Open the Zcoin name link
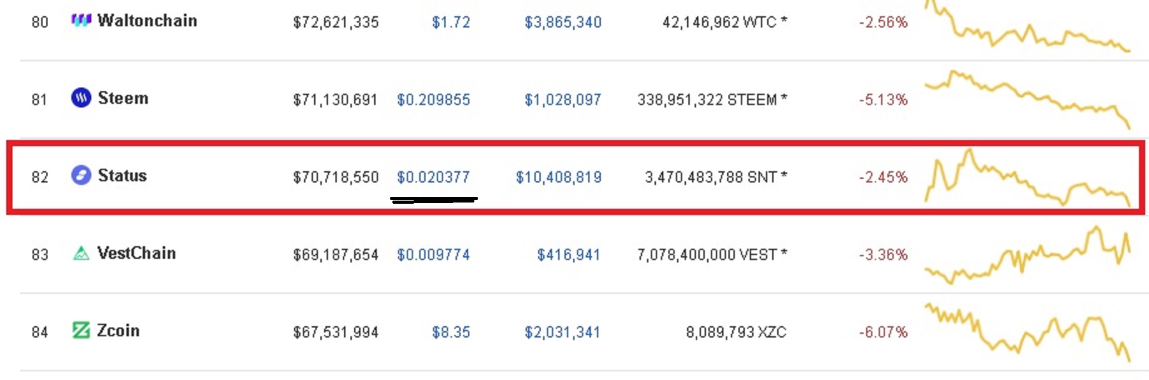The image size is (1149, 380). [118, 331]
